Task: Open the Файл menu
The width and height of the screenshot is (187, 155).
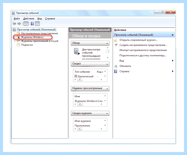Action: pos(17,19)
